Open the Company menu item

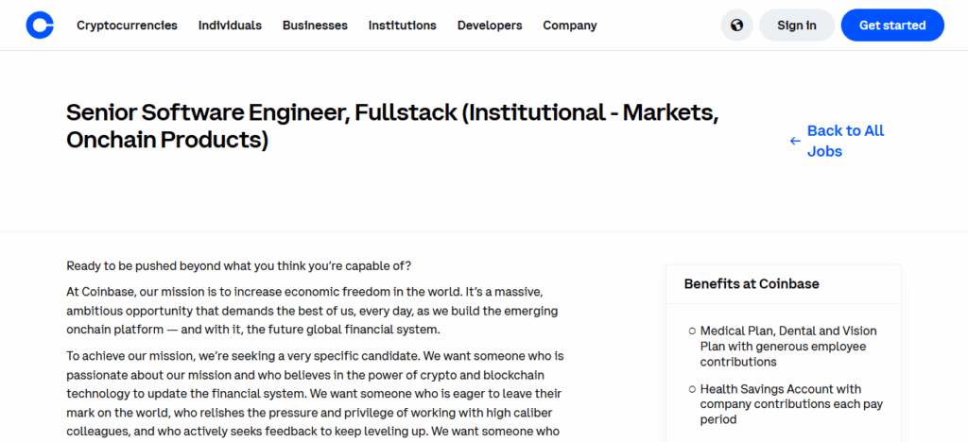(x=570, y=25)
